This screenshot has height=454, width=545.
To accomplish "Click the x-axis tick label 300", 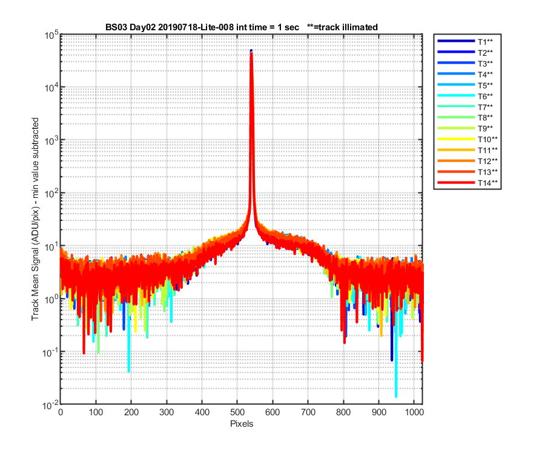I will coord(167,412).
